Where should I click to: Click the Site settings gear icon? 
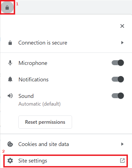click(10, 161)
